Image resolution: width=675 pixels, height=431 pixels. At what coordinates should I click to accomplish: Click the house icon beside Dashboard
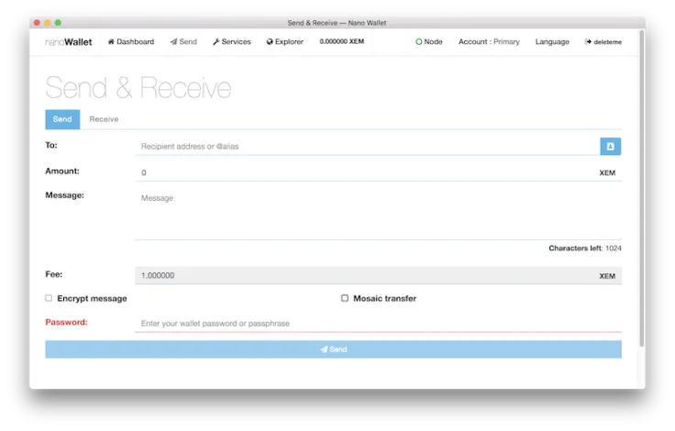click(x=111, y=41)
